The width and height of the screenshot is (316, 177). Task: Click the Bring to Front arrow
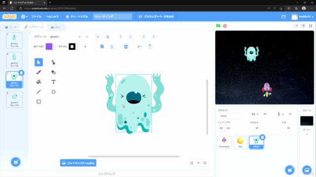[x=144, y=36]
